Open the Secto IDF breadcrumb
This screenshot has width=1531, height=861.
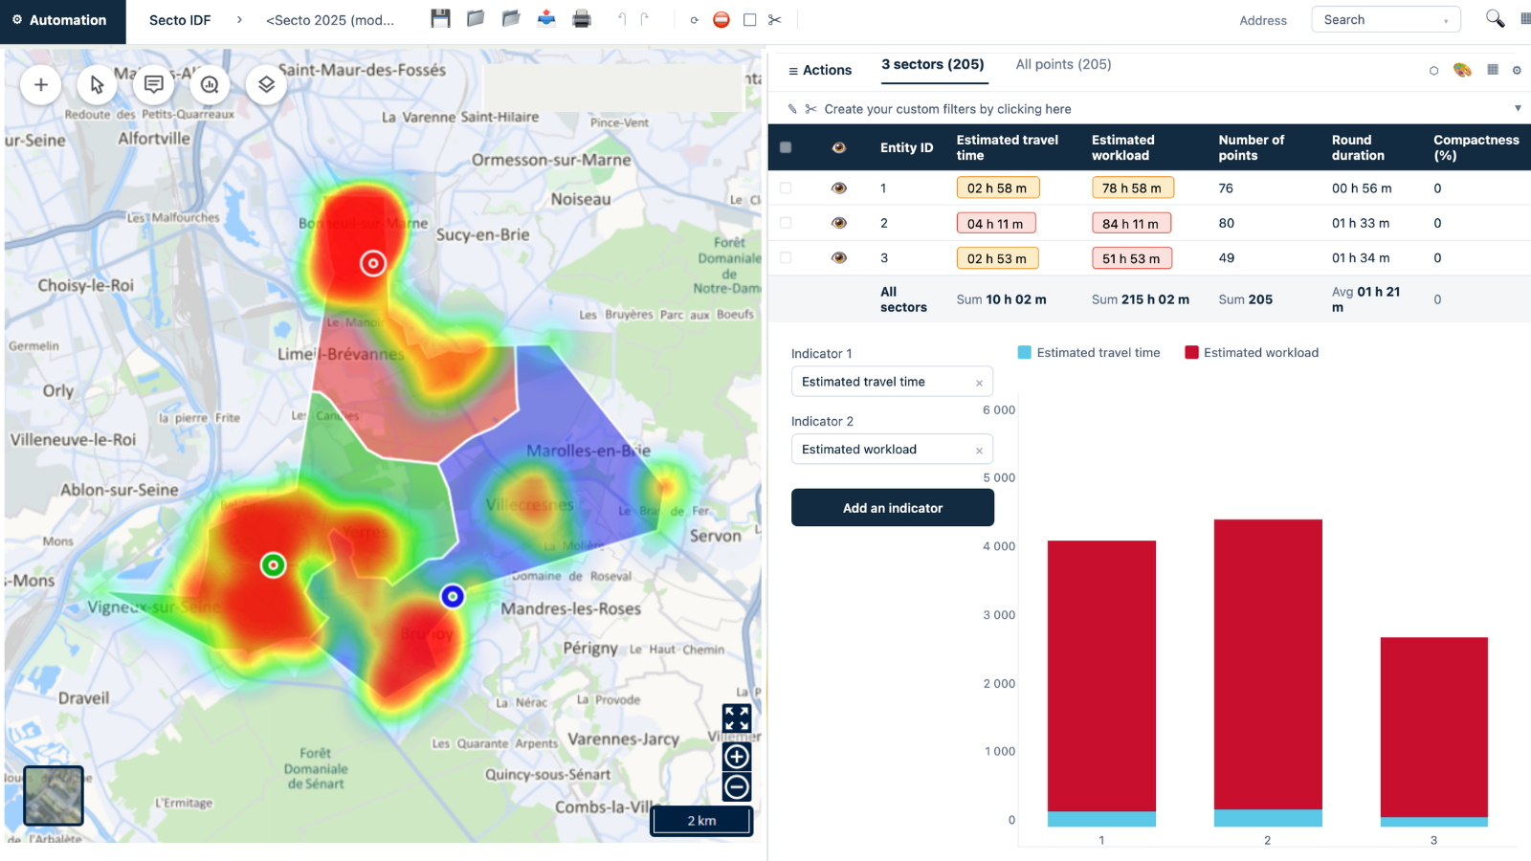click(180, 20)
